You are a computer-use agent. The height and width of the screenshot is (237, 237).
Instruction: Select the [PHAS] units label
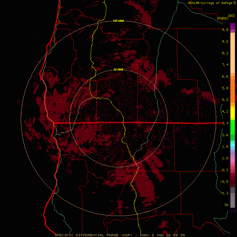(223, 18)
